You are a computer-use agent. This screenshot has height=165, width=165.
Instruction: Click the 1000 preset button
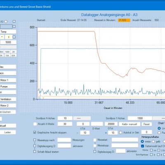[7, 52]
